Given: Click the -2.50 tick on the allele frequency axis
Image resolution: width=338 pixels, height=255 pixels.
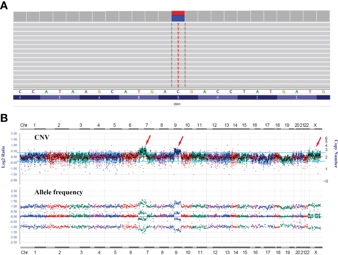Looking at the screenshot, I should point(13,242).
